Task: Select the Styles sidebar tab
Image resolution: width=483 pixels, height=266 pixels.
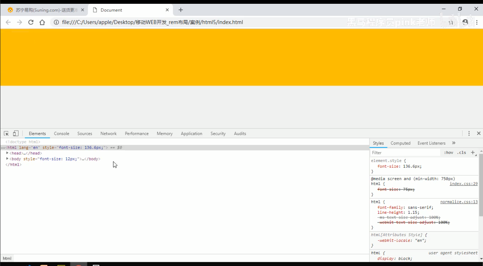Action: pos(378,143)
